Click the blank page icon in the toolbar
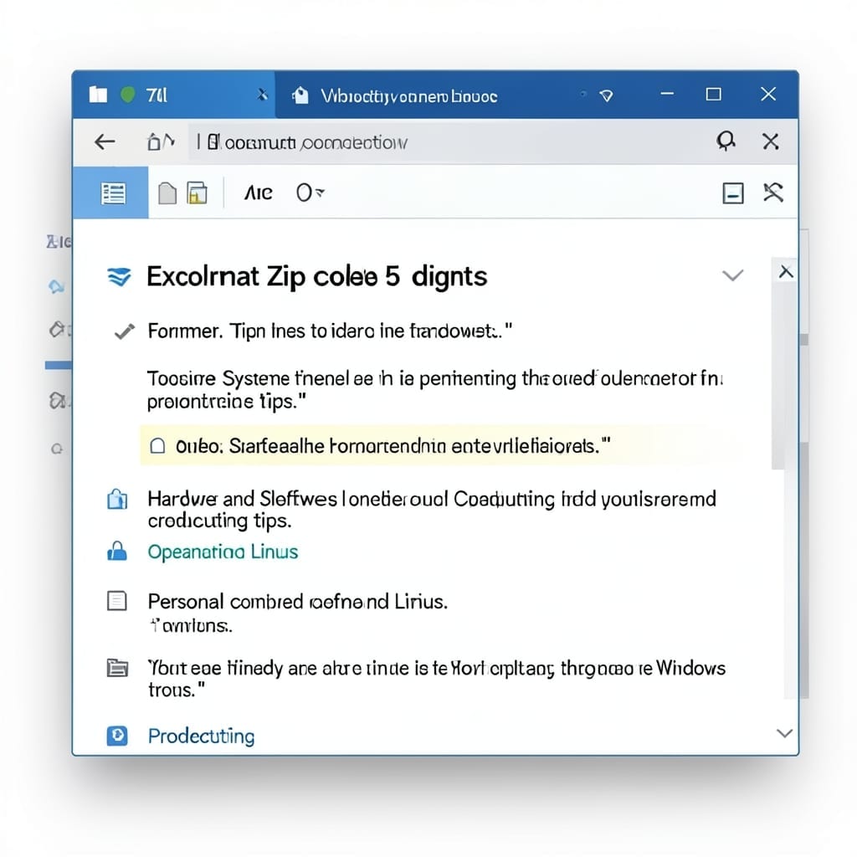Viewport: 857px width, 857px height. pyautogui.click(x=167, y=193)
